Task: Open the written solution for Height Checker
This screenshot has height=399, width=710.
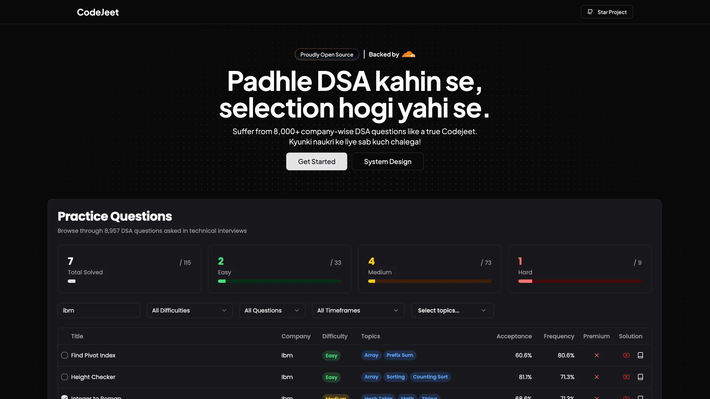Action: 641,377
